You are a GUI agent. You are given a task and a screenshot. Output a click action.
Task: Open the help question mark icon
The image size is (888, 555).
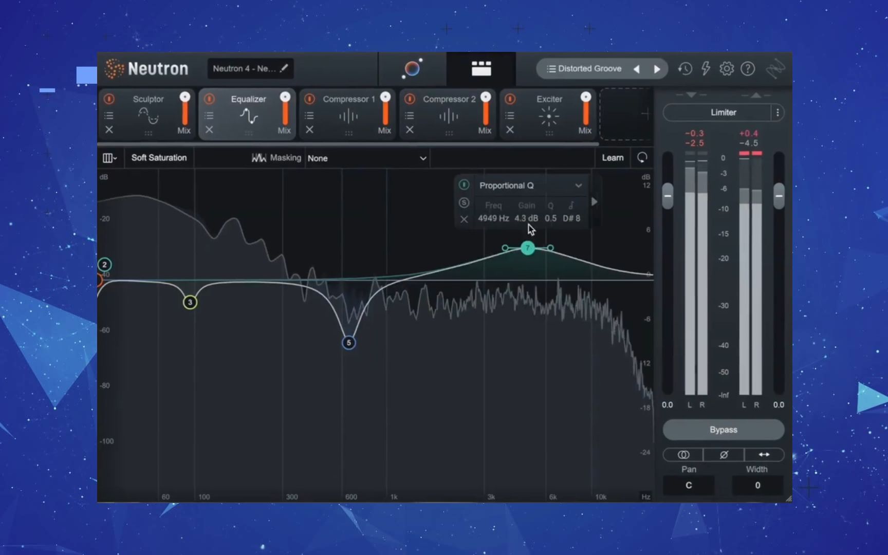pyautogui.click(x=748, y=68)
